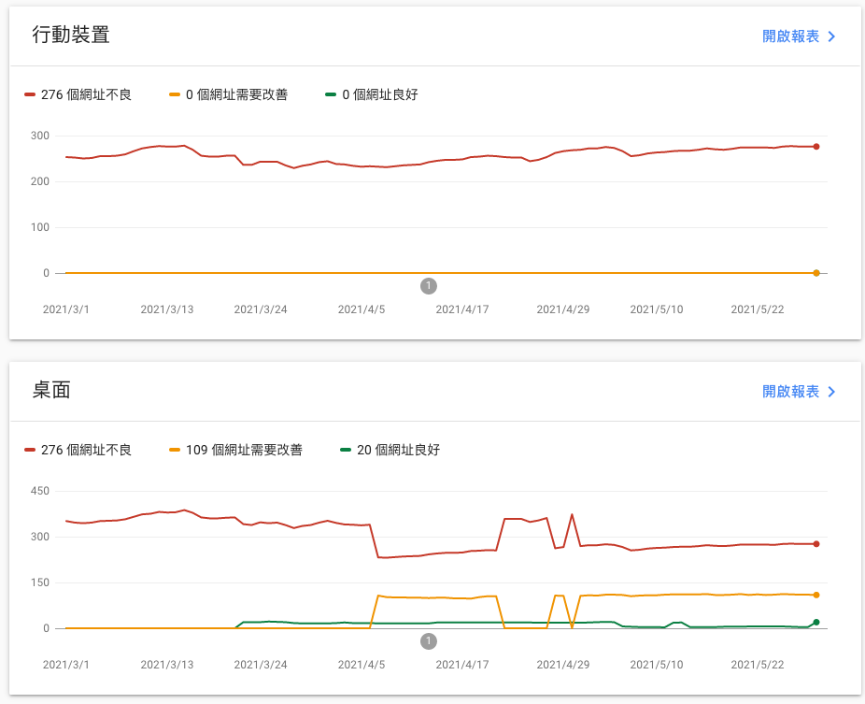Open the gray annotation marker on the 行動裝置 chart
Image resolution: width=865 pixels, height=704 pixels.
coord(429,286)
